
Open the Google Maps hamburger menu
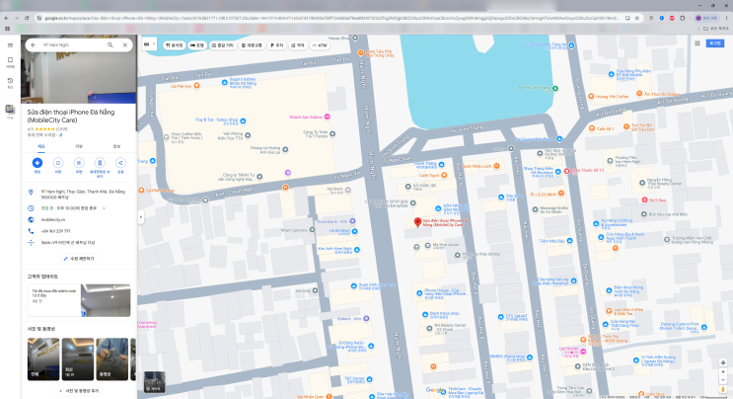pyautogui.click(x=10, y=45)
